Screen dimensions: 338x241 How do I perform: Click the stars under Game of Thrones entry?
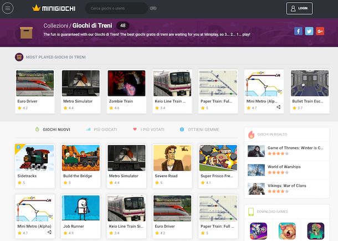pyautogui.click(x=278, y=153)
